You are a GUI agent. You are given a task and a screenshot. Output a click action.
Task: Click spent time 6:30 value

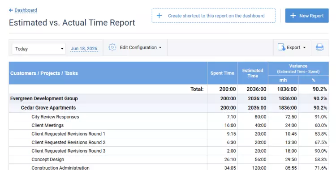pyautogui.click(x=232, y=142)
